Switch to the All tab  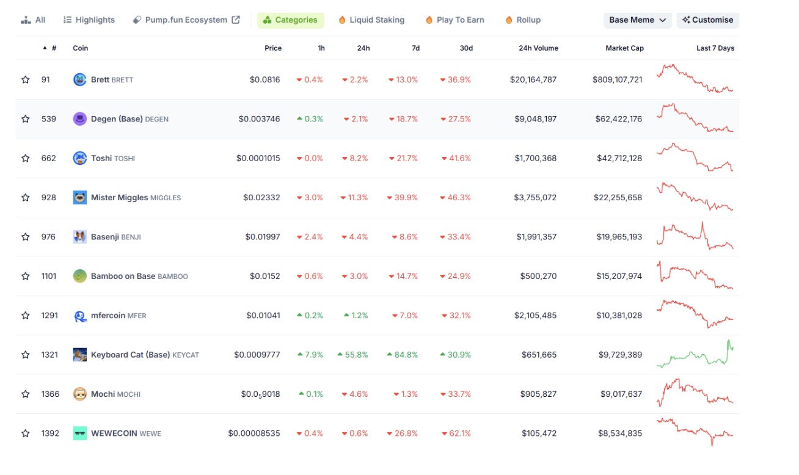pyautogui.click(x=33, y=20)
